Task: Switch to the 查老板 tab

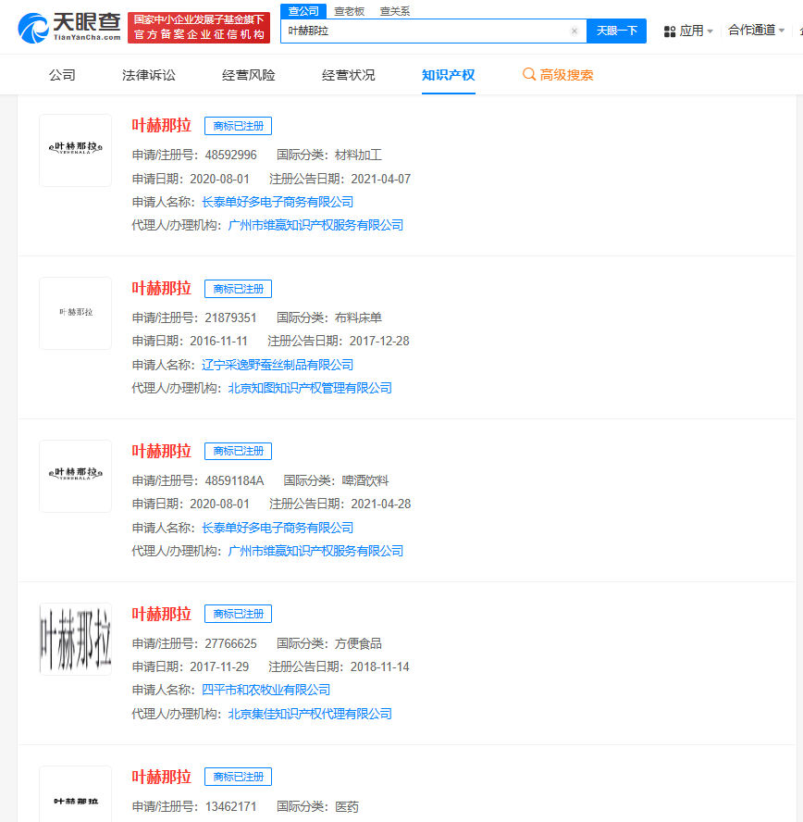Action: (350, 10)
